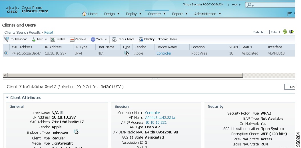
Task: Click the search magnifier icon
Action: [x=249, y=5]
